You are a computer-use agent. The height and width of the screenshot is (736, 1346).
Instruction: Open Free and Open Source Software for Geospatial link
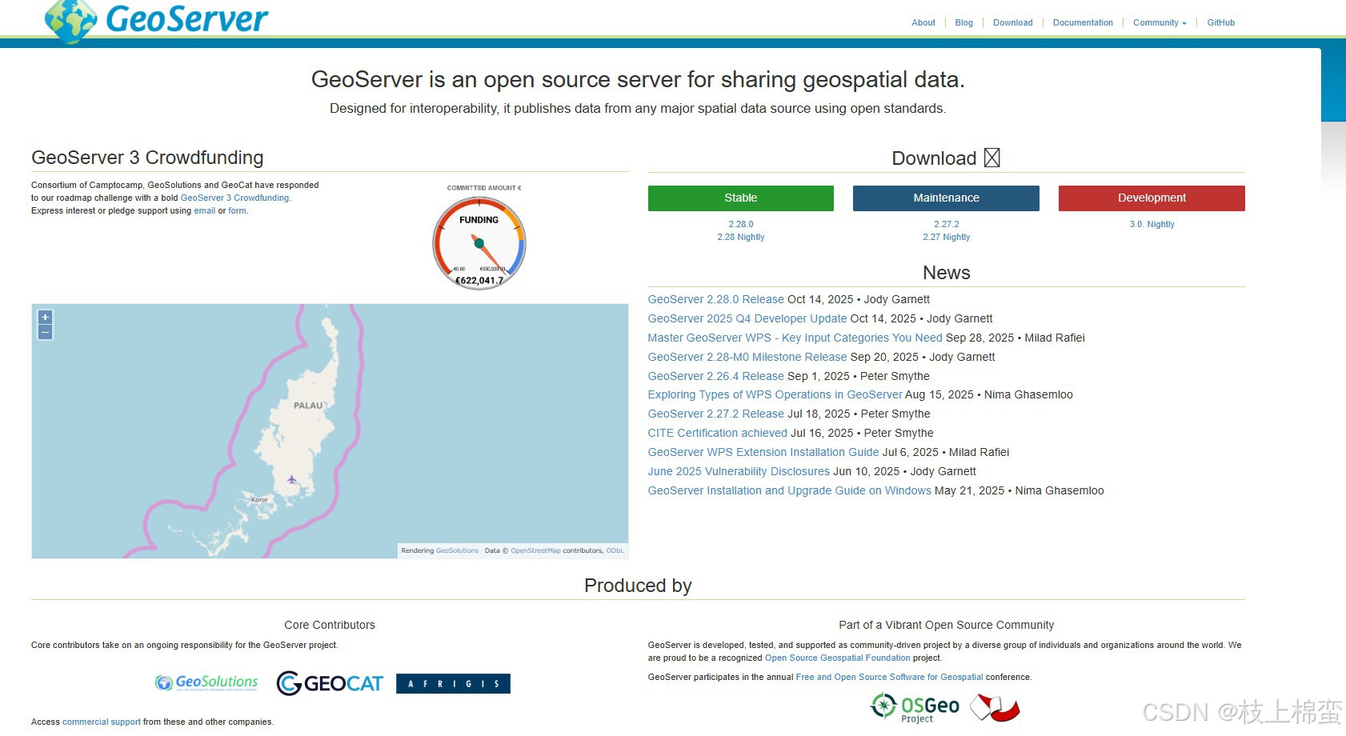point(889,677)
